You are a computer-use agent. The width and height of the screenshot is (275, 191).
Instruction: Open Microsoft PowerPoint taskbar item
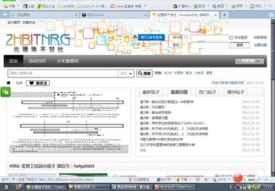coord(175,187)
